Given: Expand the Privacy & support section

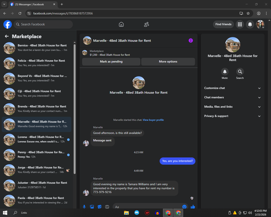Looking at the screenshot, I should point(233,116).
